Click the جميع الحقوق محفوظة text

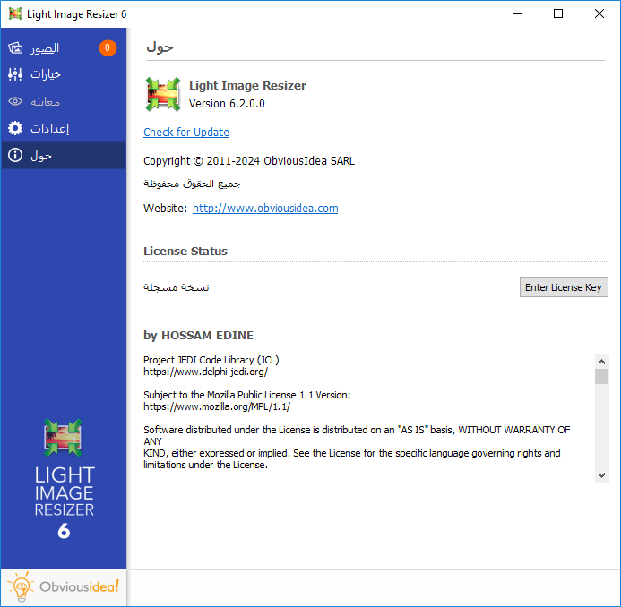click(x=192, y=184)
